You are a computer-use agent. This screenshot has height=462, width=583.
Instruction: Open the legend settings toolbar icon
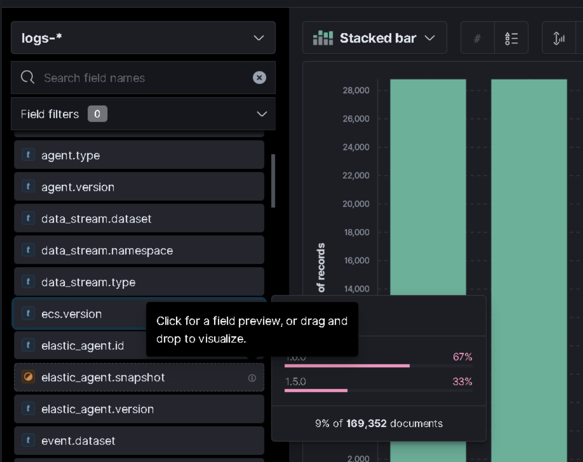coord(511,38)
